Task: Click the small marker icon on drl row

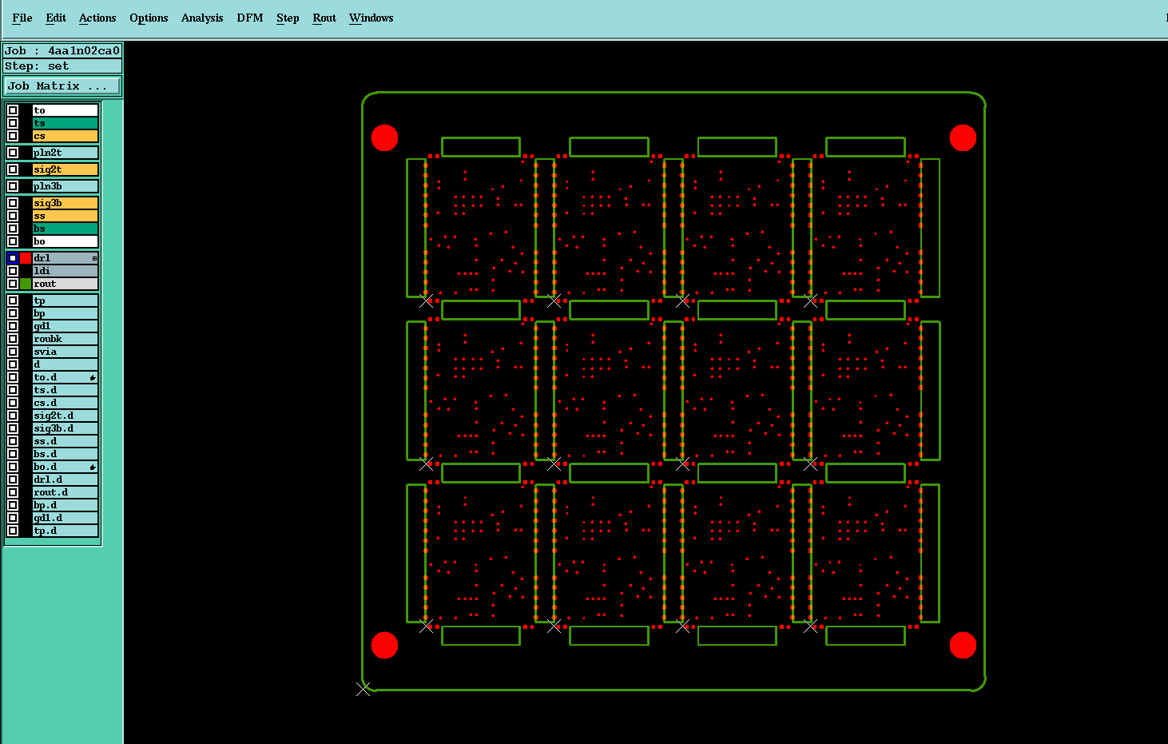Action: 94,258
